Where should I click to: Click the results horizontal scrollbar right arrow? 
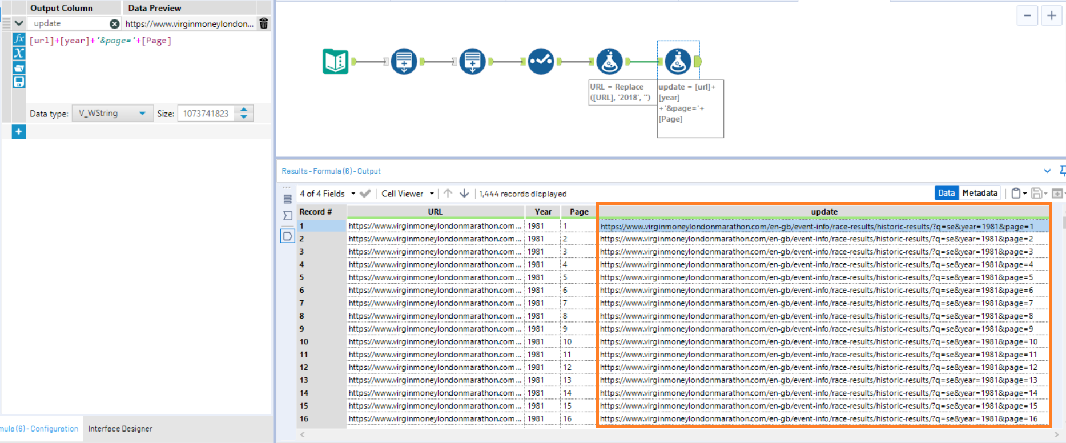point(1056,434)
